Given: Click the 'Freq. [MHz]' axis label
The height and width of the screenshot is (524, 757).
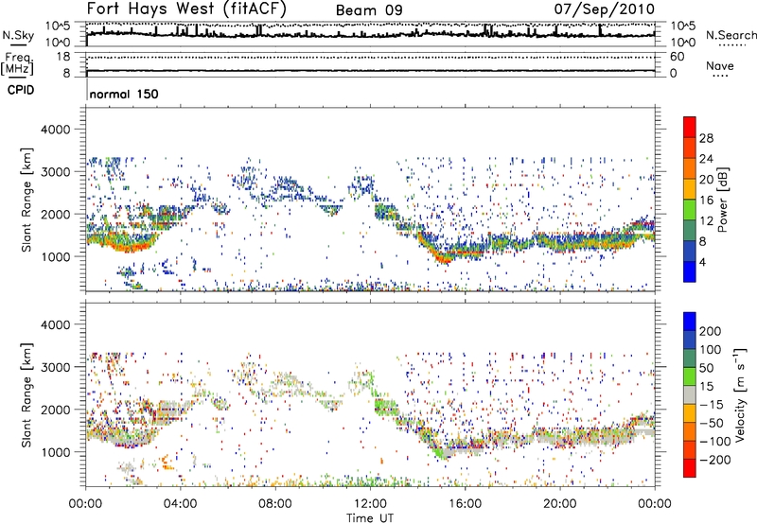Looking at the screenshot, I should [17, 63].
